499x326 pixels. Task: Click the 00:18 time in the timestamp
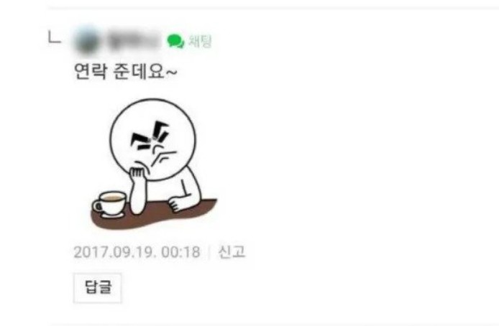(x=180, y=253)
